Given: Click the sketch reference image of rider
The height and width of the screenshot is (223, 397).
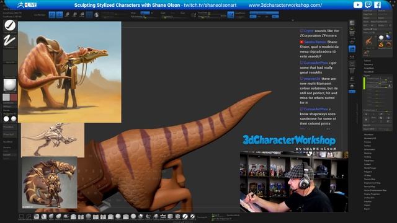Looking at the screenshot, I should pyautogui.click(x=53, y=140).
